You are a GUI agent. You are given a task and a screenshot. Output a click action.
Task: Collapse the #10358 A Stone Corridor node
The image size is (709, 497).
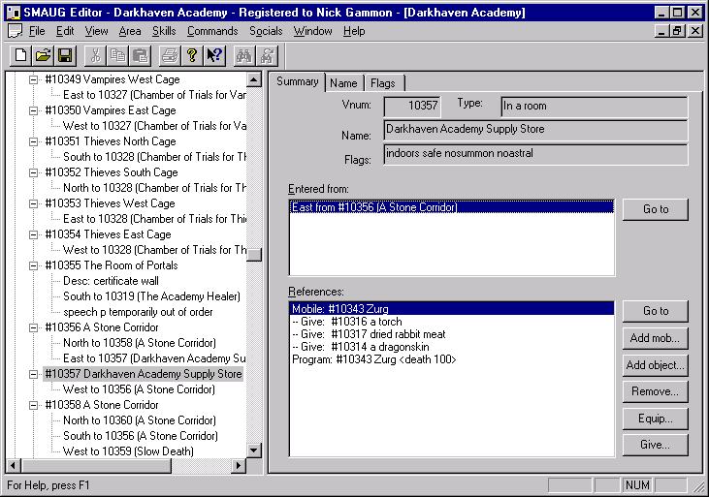(x=33, y=405)
